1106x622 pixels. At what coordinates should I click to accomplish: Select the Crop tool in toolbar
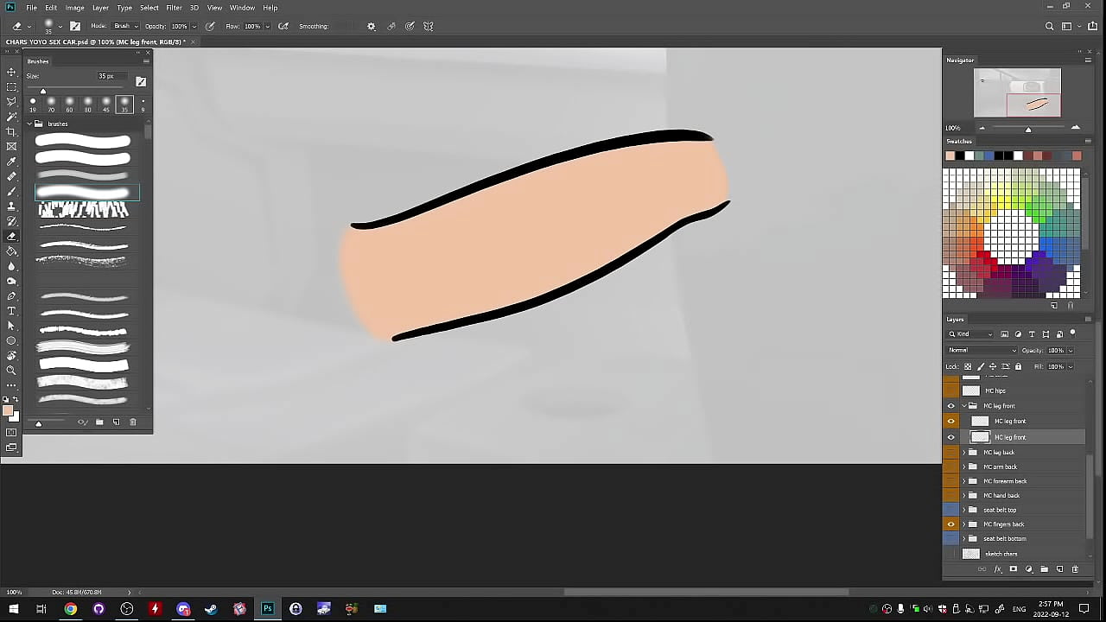click(x=11, y=131)
